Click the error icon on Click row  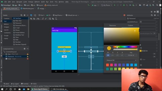(28, 59)
